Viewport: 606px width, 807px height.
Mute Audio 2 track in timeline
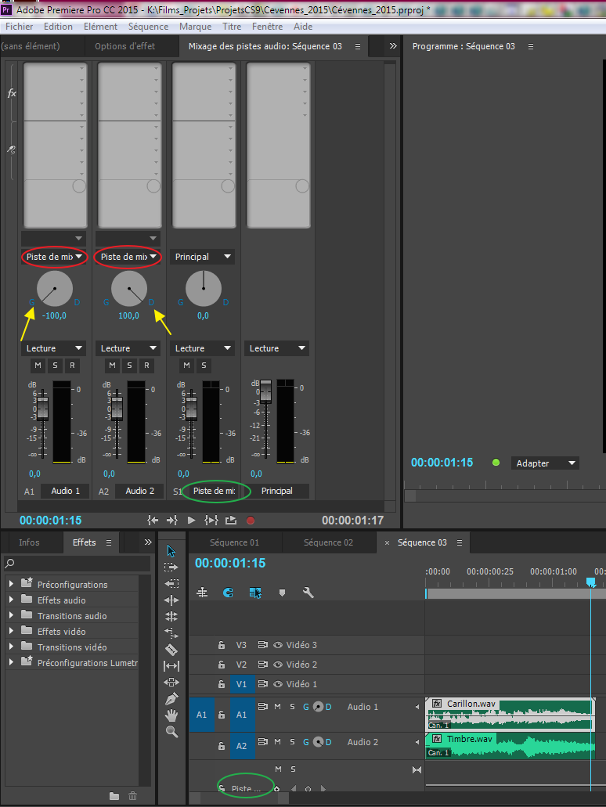[277, 741]
